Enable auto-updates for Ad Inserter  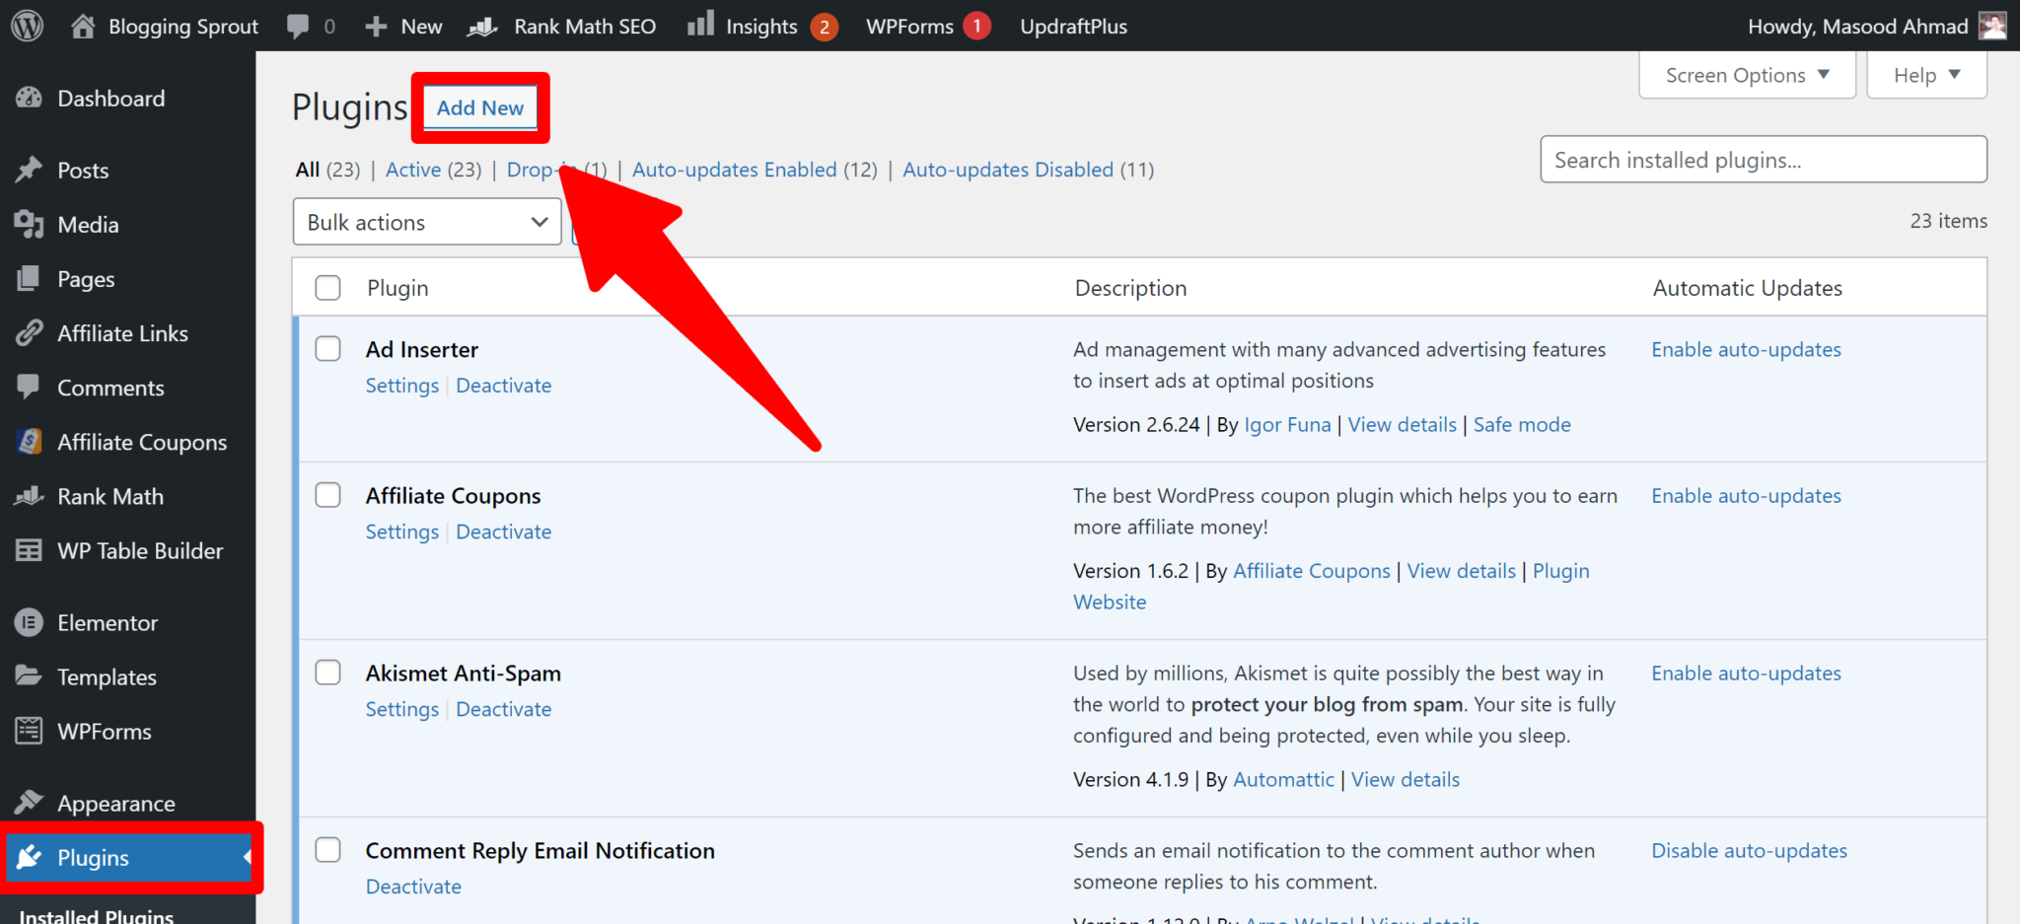tap(1746, 349)
